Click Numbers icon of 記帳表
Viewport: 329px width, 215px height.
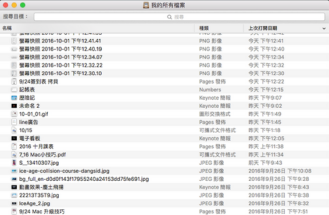pos(14,90)
